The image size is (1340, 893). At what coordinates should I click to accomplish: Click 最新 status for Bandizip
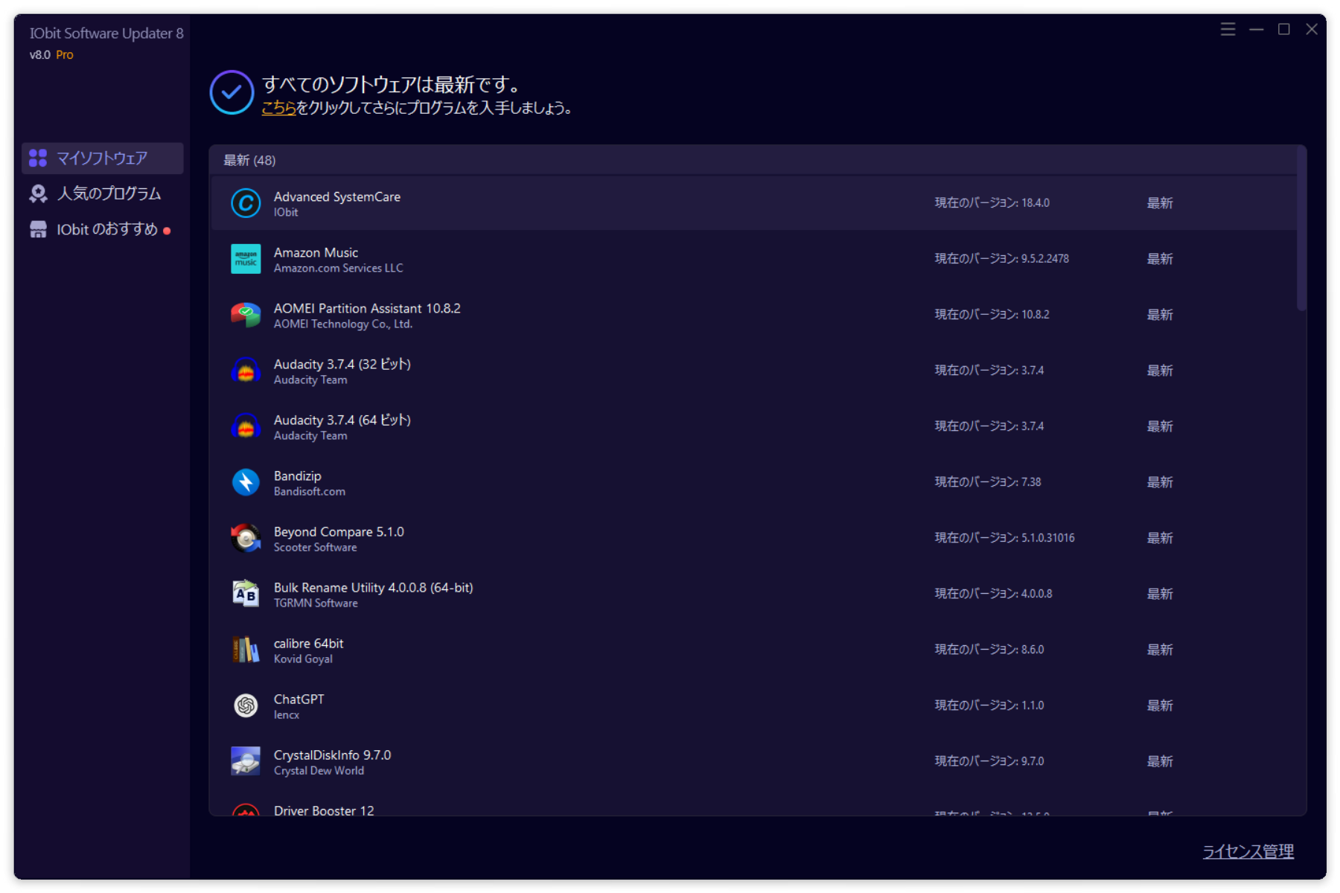[1160, 482]
